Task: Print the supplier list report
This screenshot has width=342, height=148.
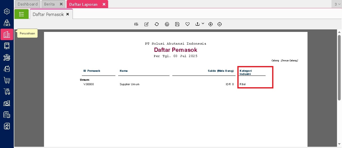Action: [x=167, y=24]
